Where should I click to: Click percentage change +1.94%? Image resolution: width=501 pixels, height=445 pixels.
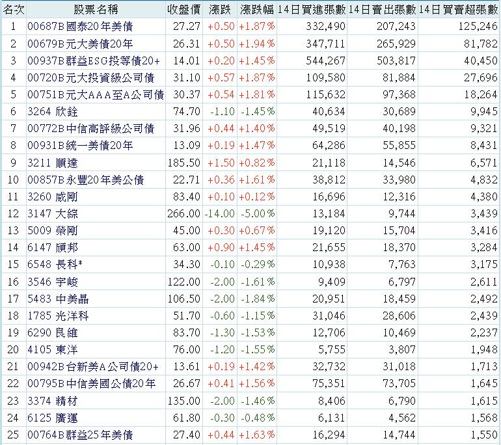click(x=257, y=44)
